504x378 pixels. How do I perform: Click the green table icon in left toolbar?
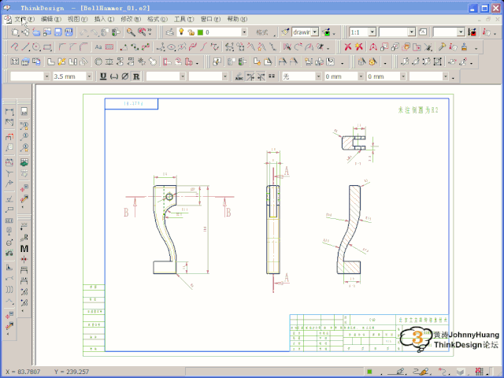[24, 162]
